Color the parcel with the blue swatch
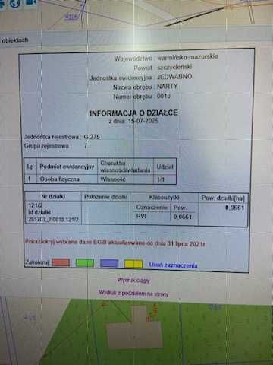 click(x=109, y=263)
